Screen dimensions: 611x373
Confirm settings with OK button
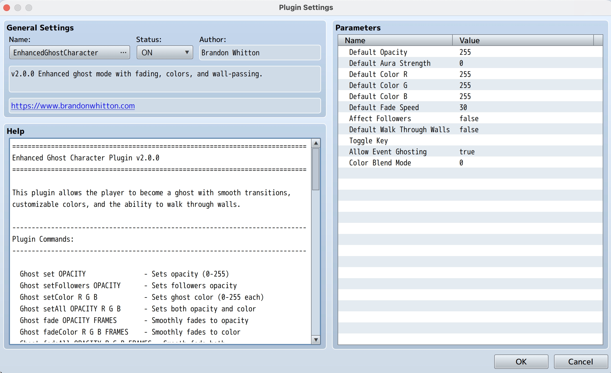point(521,362)
